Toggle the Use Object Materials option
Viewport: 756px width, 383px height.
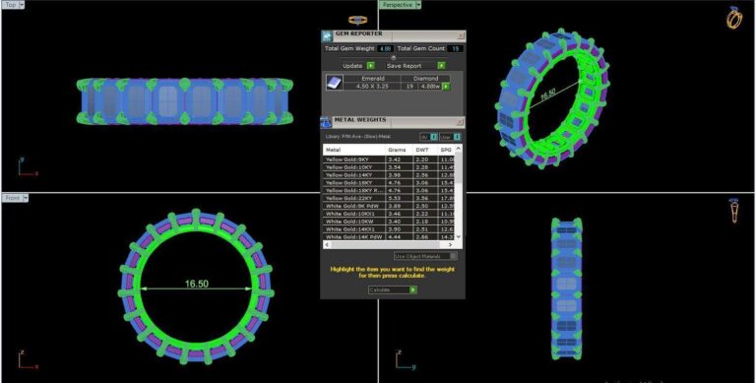[x=425, y=256]
